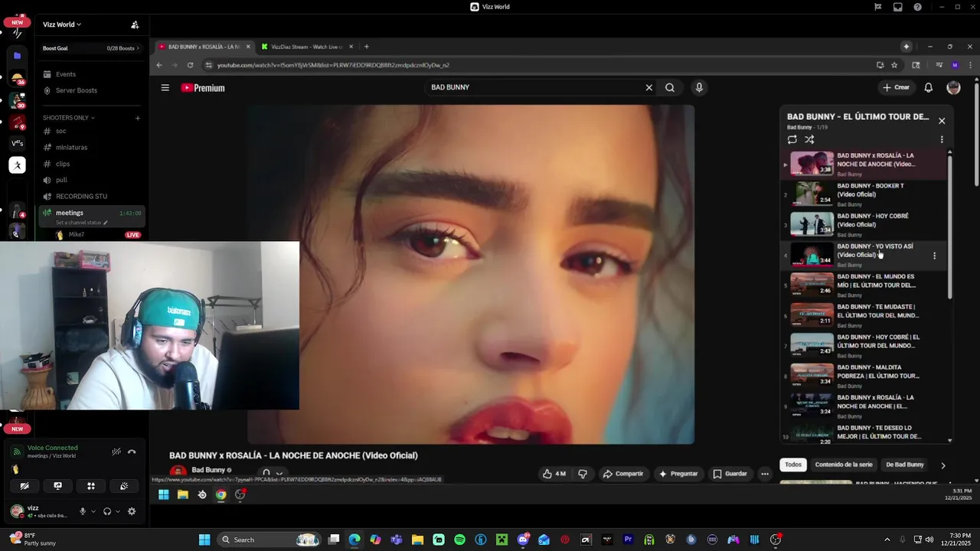Disconnect from Discord voice channel
This screenshot has width=980, height=551.
[132, 452]
